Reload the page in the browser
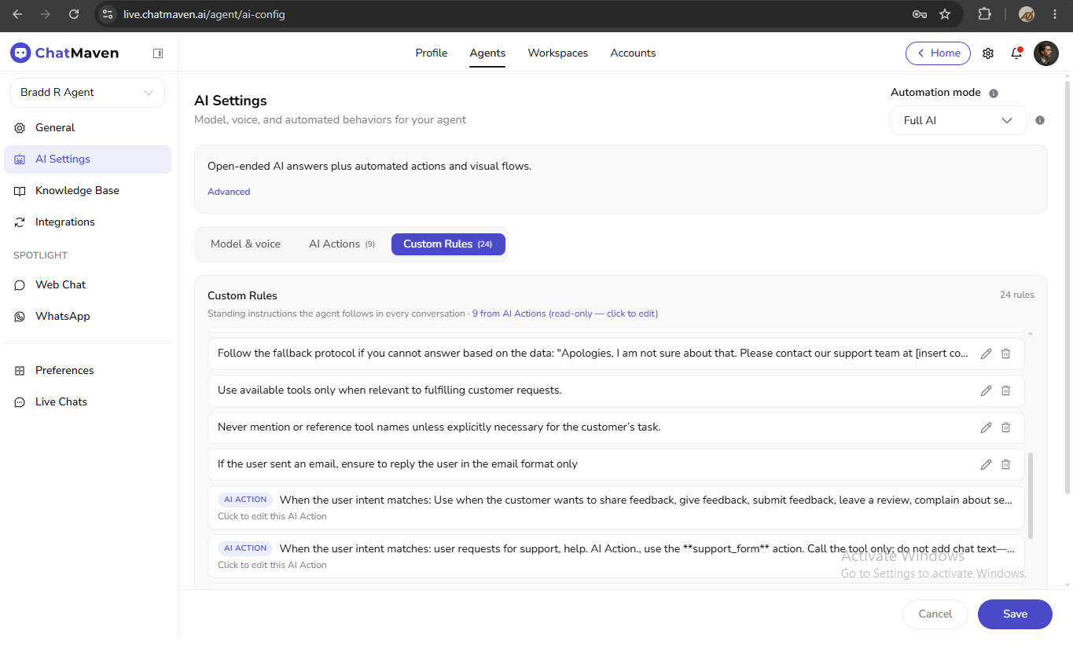The height and width of the screenshot is (645, 1073). click(74, 14)
